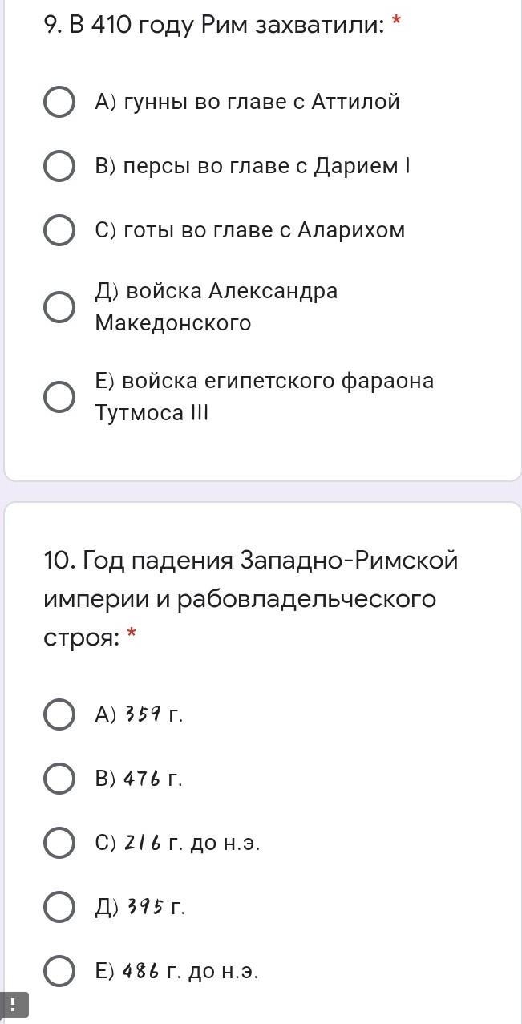Click the label text 'Македонского' in option Д
This screenshot has width=522, height=1024.
[x=173, y=323]
